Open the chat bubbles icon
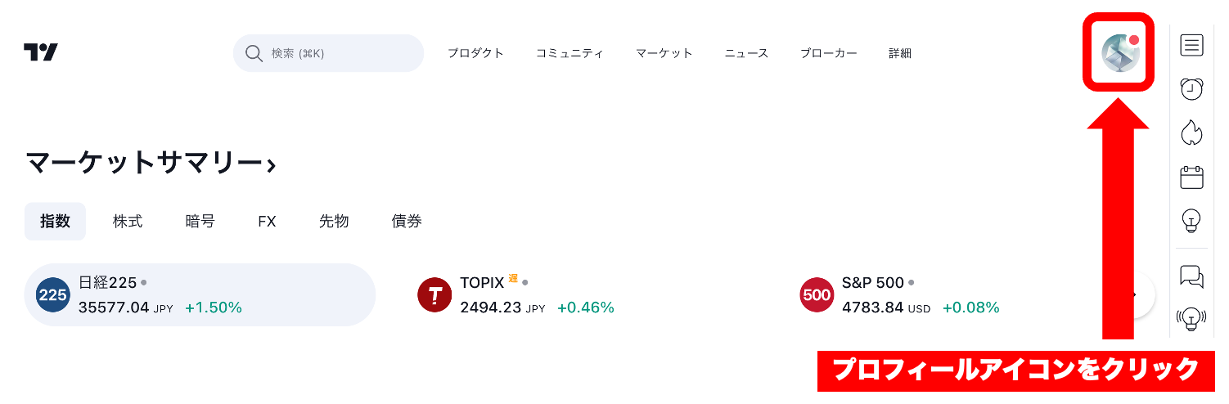This screenshot has width=1229, height=404. (1191, 276)
